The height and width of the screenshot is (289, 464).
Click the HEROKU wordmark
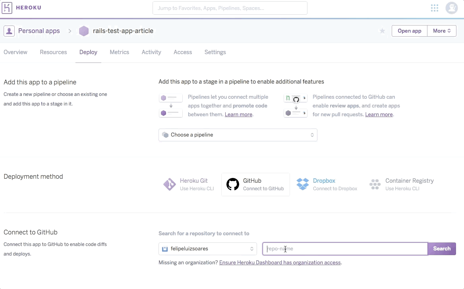(29, 8)
